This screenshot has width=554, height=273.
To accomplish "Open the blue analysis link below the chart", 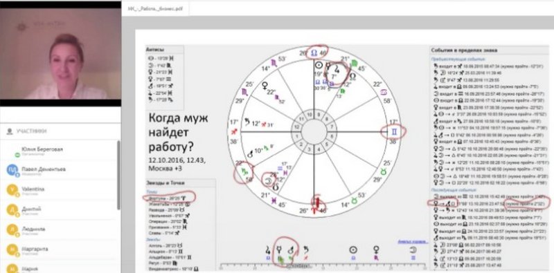I will coord(413,242).
